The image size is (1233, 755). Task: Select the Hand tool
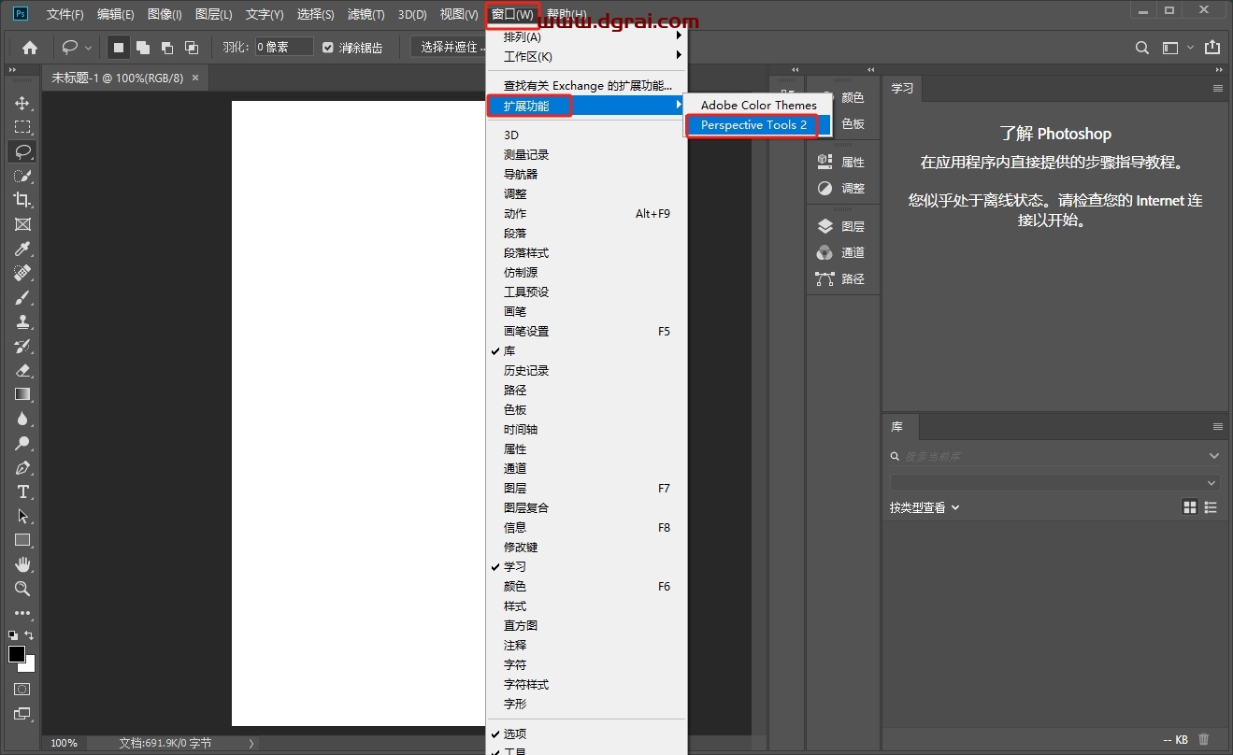point(22,564)
